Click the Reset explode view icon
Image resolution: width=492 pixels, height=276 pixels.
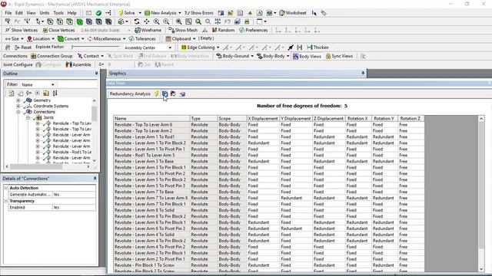tap(23, 48)
